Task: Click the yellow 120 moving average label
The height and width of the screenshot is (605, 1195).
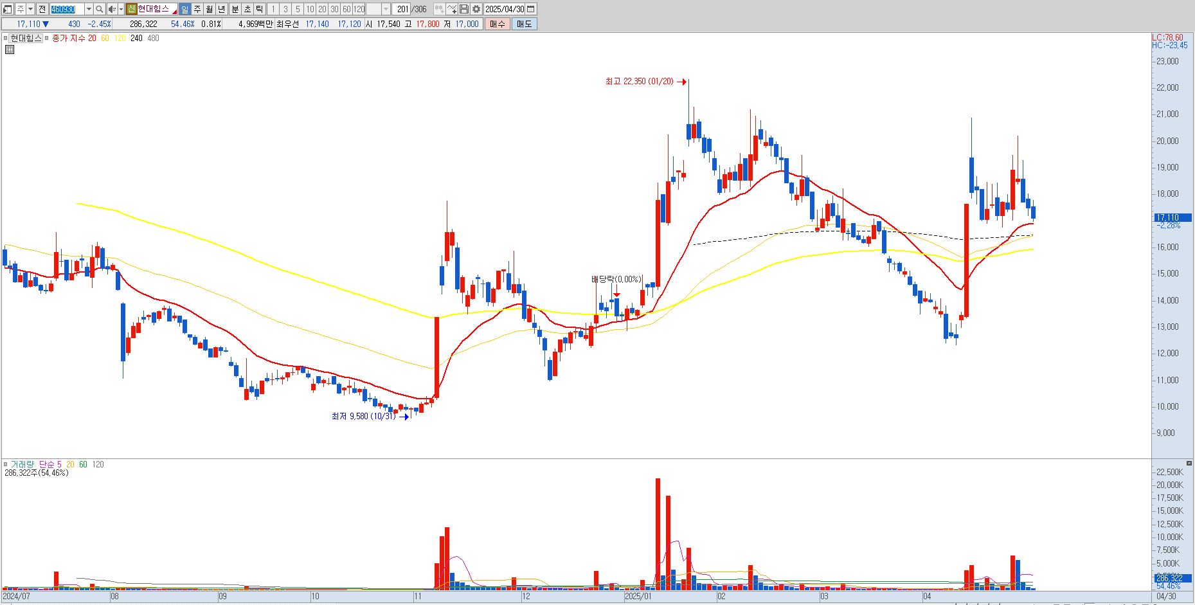Action: pos(120,38)
